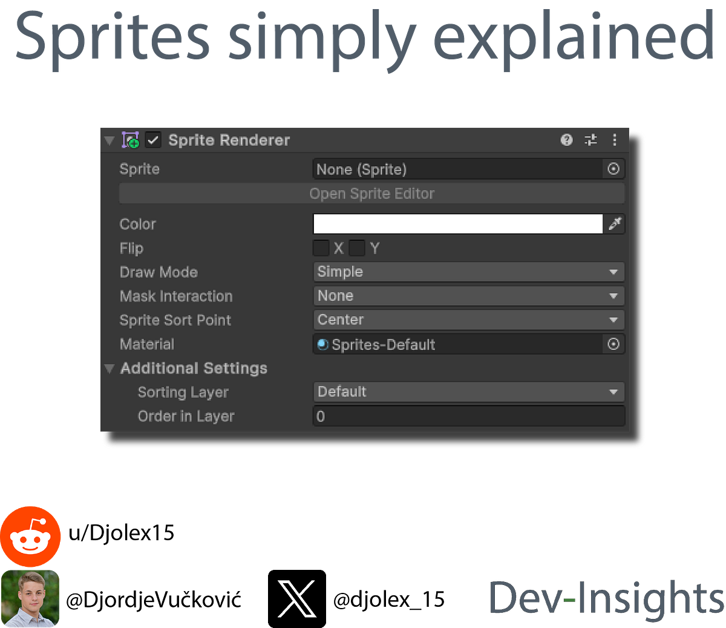Open the Sprite object picker circle
The width and height of the screenshot is (726, 628).
613,169
